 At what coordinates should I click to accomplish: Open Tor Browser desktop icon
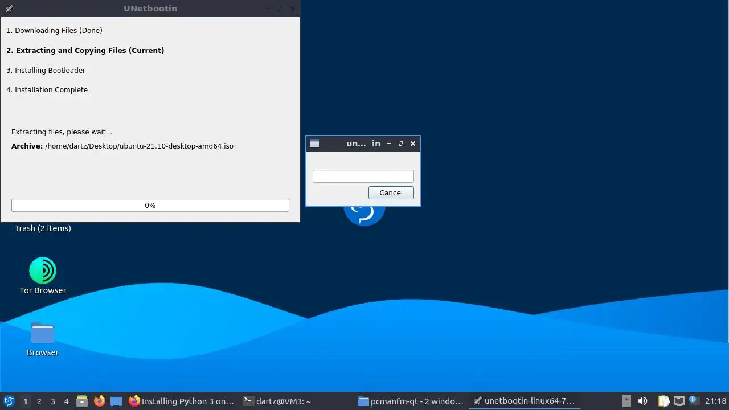pos(43,276)
